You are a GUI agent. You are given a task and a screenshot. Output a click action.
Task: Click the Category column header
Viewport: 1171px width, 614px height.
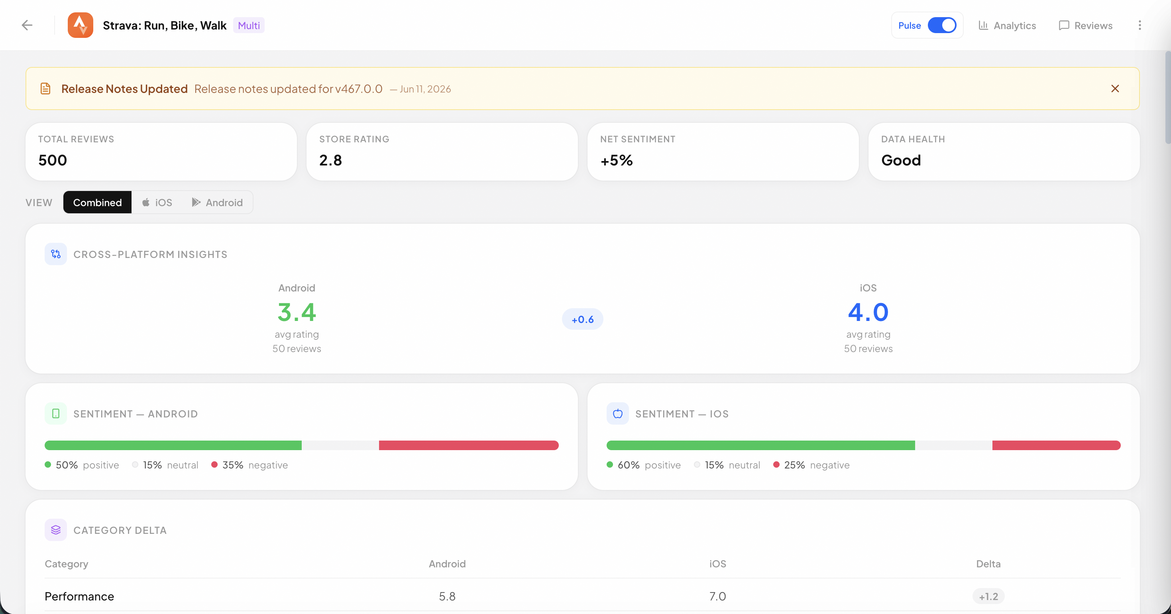(67, 564)
